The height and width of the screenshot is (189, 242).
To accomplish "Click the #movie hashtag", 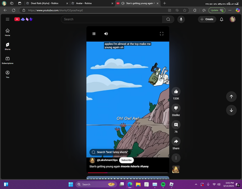I will point(125,166).
